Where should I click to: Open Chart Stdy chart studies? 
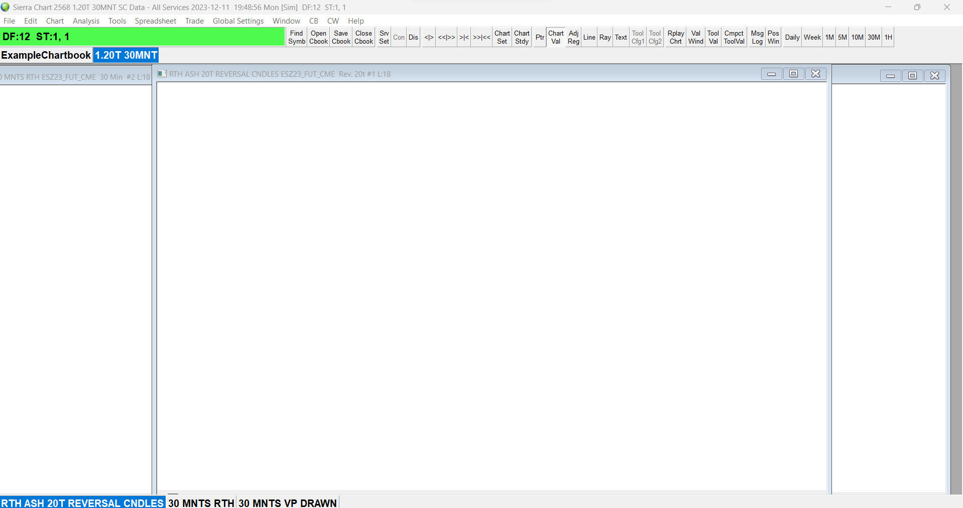tap(522, 37)
